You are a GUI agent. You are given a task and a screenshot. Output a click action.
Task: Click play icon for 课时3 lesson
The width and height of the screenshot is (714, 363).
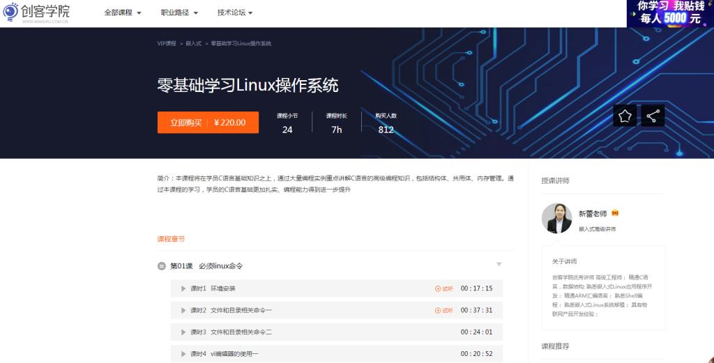[x=183, y=332]
